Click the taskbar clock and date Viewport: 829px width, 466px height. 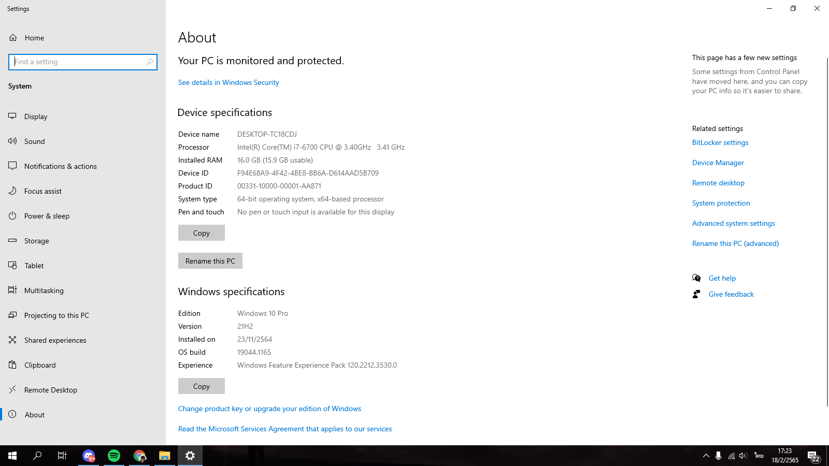tap(785, 456)
